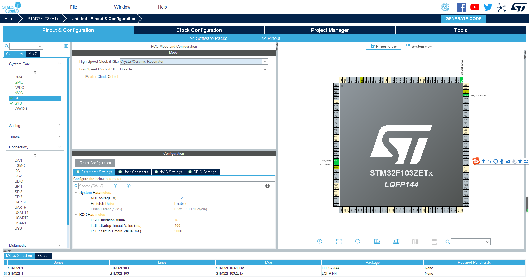The image size is (529, 280).
Task: Rotate the chip clockwise icon
Action: point(377,242)
